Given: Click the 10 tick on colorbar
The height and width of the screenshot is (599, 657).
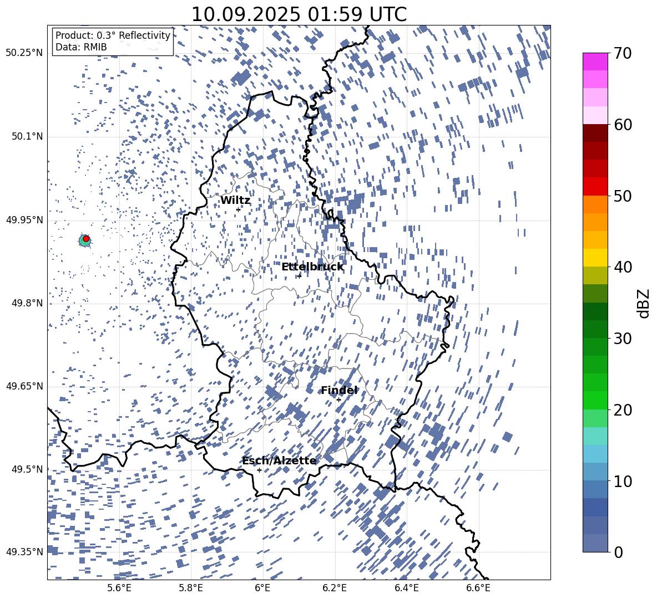Looking at the screenshot, I should [x=622, y=481].
